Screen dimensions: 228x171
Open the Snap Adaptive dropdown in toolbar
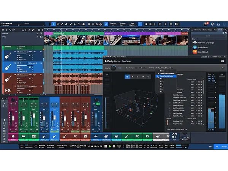(x=132, y=24)
